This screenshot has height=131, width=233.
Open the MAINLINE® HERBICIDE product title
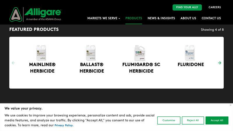coord(42,68)
